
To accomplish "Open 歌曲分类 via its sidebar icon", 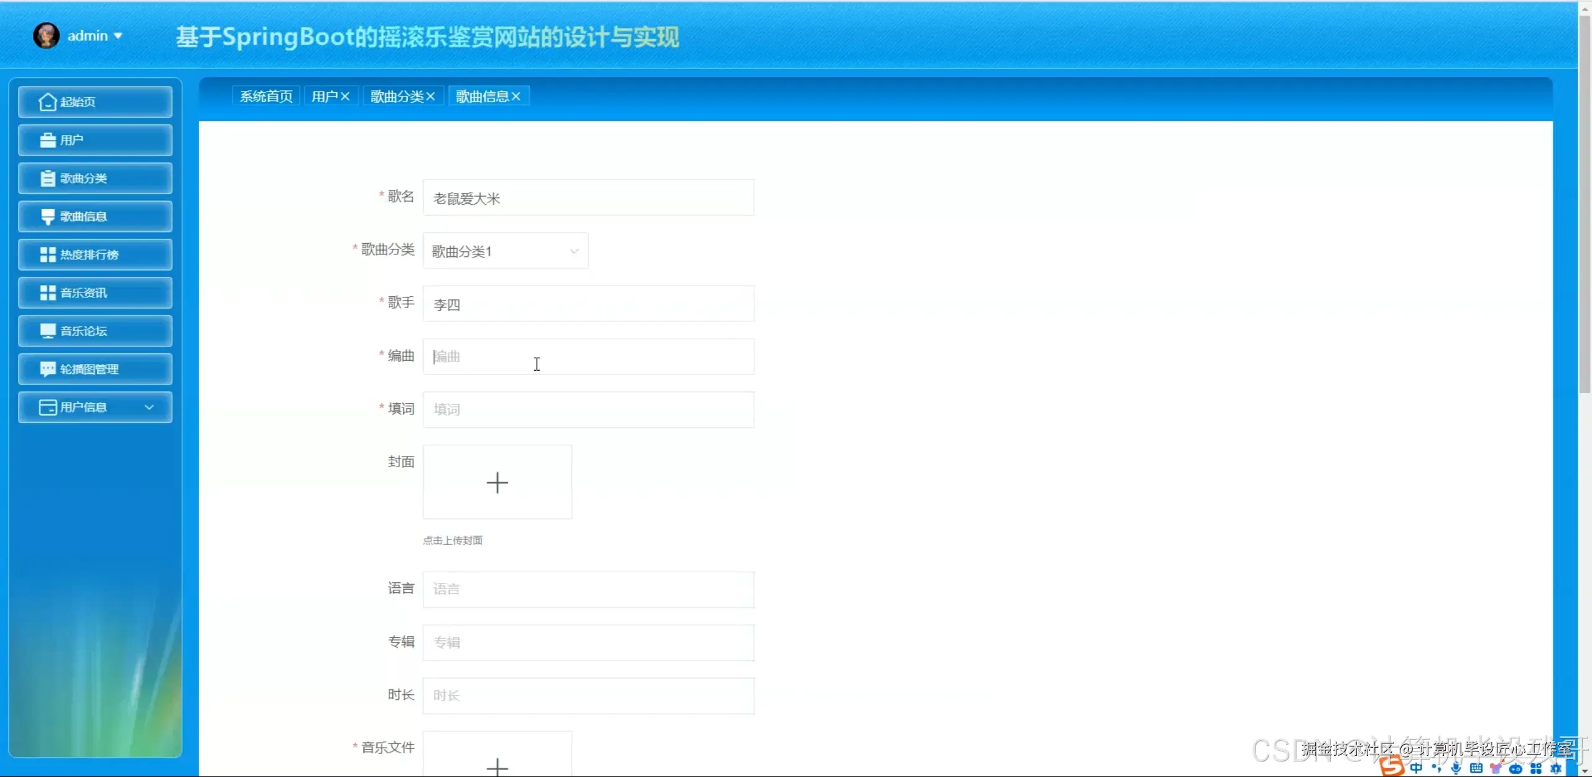I will pyautogui.click(x=49, y=178).
